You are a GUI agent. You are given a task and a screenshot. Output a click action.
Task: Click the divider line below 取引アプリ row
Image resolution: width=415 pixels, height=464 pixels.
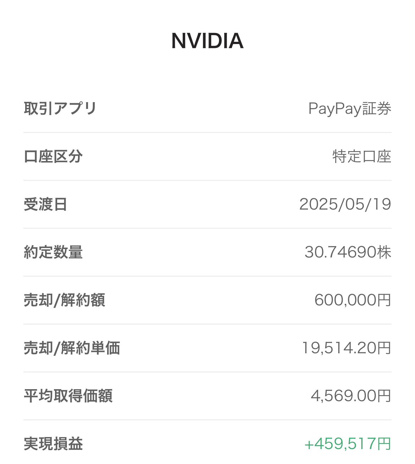pos(207,133)
